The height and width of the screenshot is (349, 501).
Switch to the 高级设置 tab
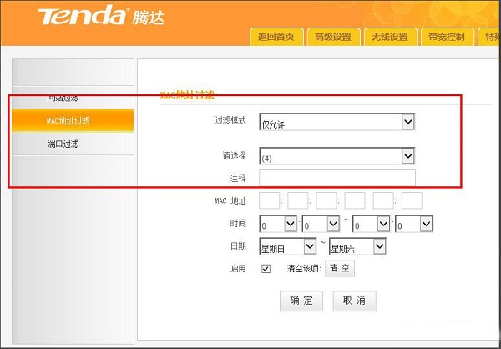click(333, 37)
